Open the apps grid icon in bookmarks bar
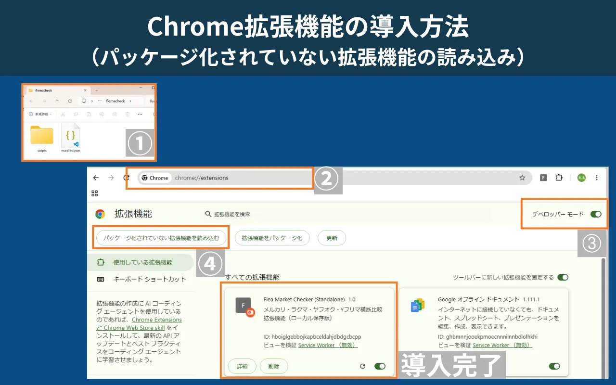The image size is (616, 385). click(95, 193)
